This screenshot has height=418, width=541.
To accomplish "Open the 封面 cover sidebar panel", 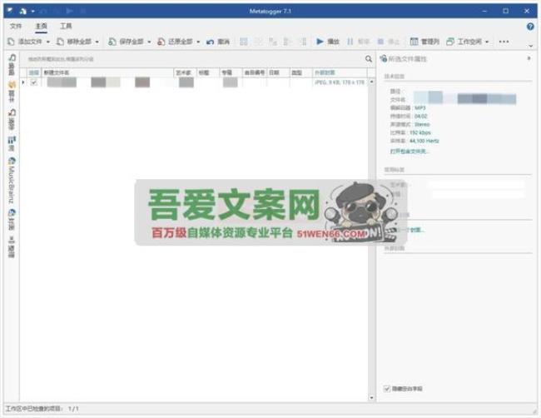I will 12,219.
